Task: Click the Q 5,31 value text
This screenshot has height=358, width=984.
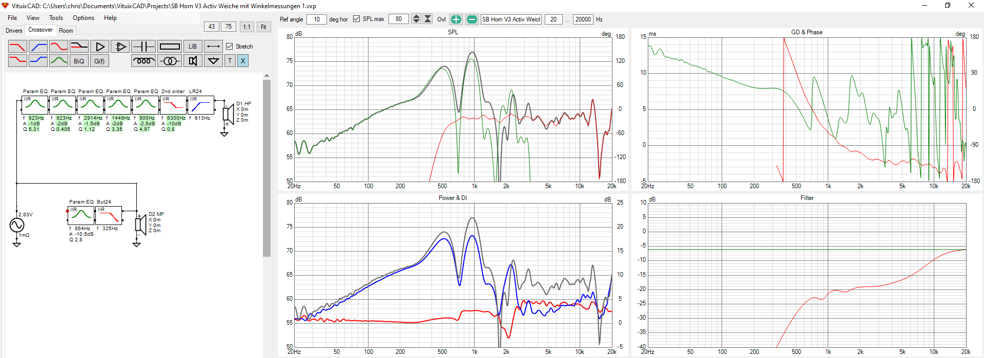Action: click(31, 129)
